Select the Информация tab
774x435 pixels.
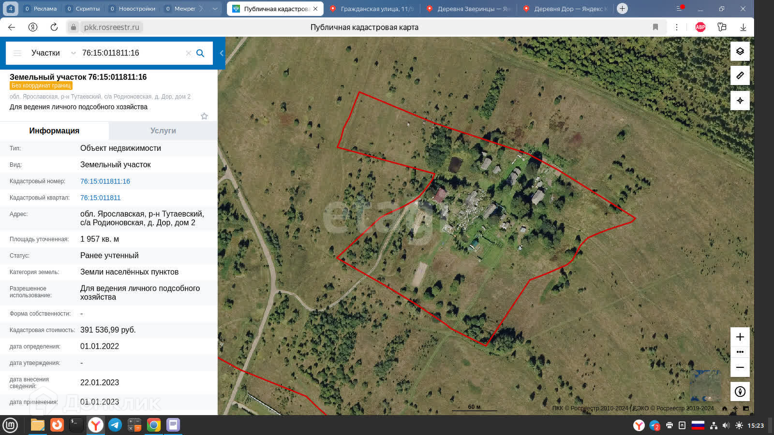[x=54, y=130]
